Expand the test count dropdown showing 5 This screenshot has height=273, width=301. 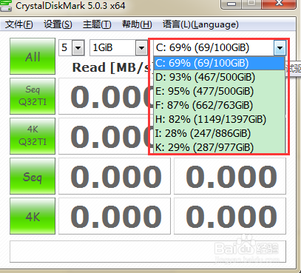pyautogui.click(x=78, y=47)
